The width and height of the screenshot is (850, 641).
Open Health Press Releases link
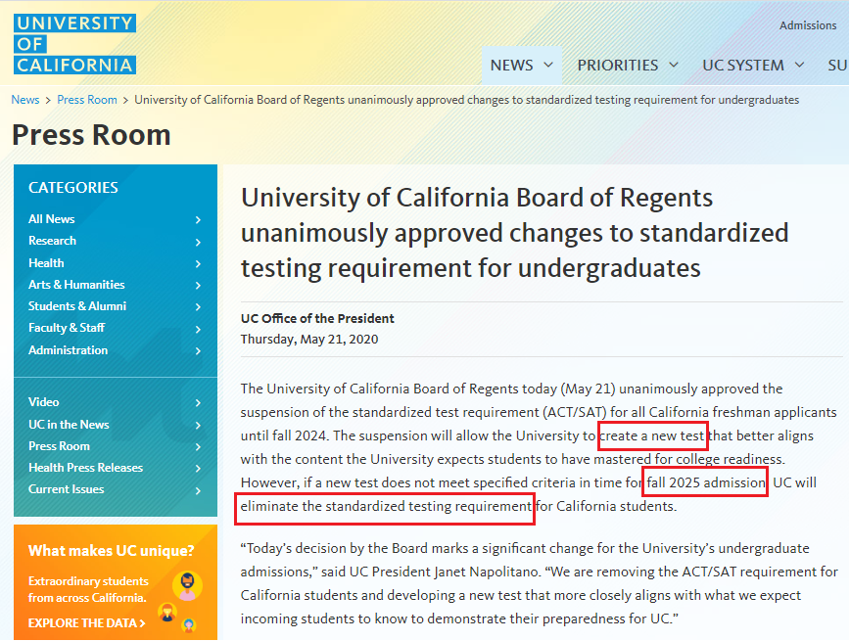pyautogui.click(x=85, y=468)
